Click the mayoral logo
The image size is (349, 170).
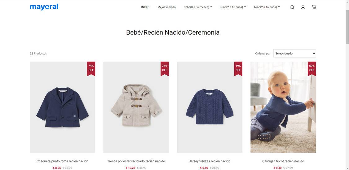click(x=44, y=7)
